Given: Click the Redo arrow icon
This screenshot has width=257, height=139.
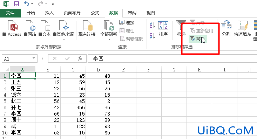Looking at the screenshot, I should point(40,4).
